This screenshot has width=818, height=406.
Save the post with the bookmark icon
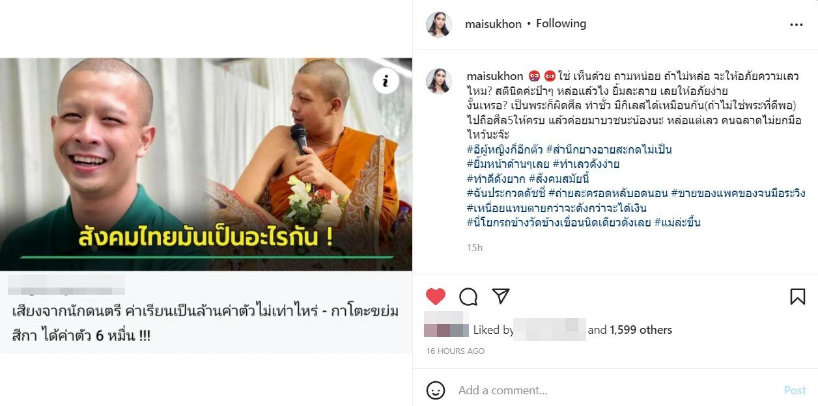[x=797, y=297]
